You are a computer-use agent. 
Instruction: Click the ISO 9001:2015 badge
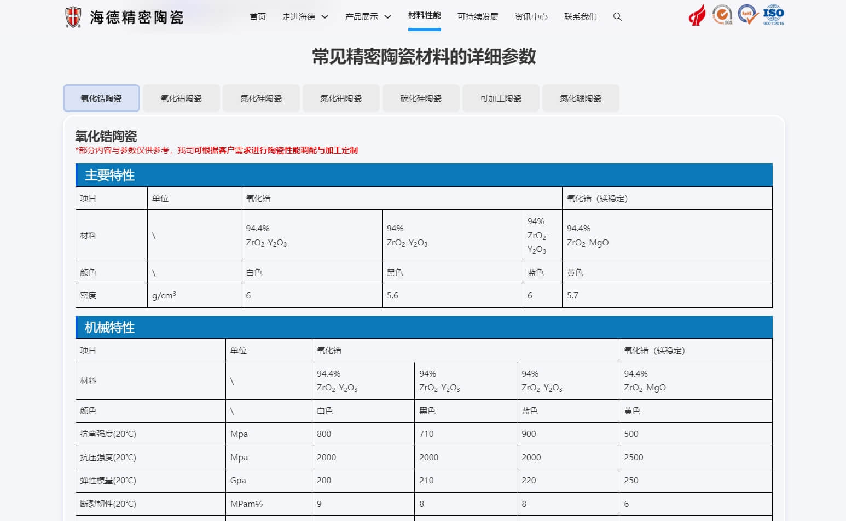point(773,15)
